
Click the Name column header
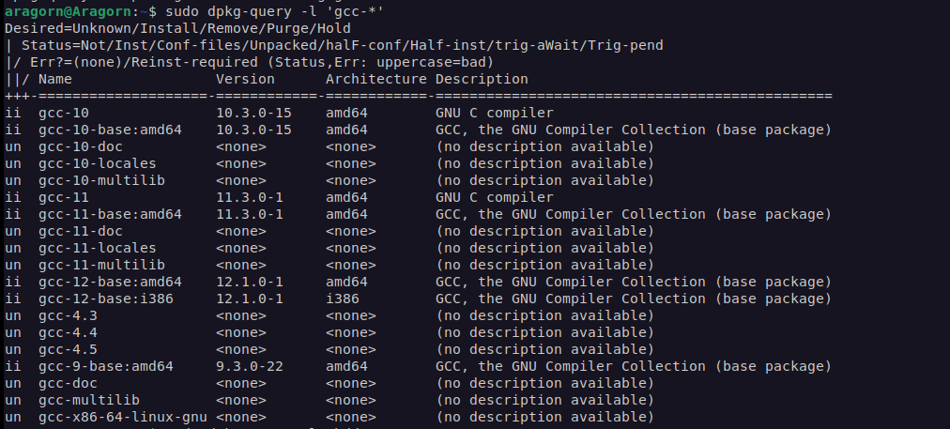54,79
